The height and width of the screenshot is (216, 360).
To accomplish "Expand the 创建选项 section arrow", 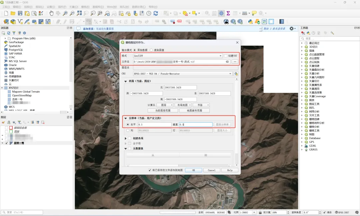I will [126, 138].
